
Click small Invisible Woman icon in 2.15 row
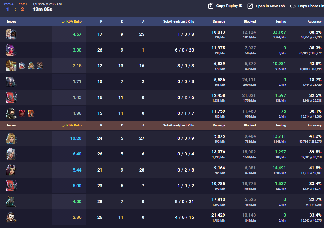click(x=31, y=66)
